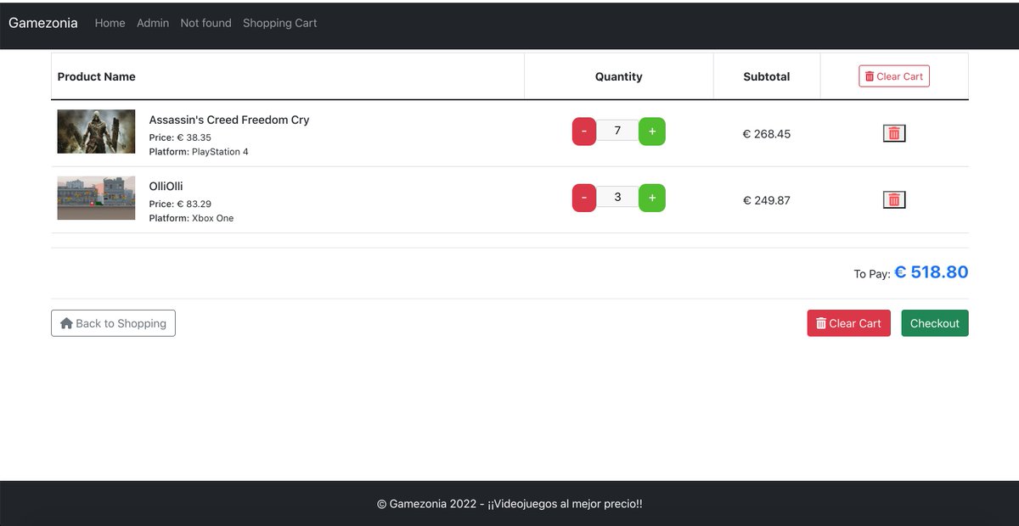The image size is (1019, 526).
Task: Click the quantity field showing 3
Action: click(x=617, y=197)
